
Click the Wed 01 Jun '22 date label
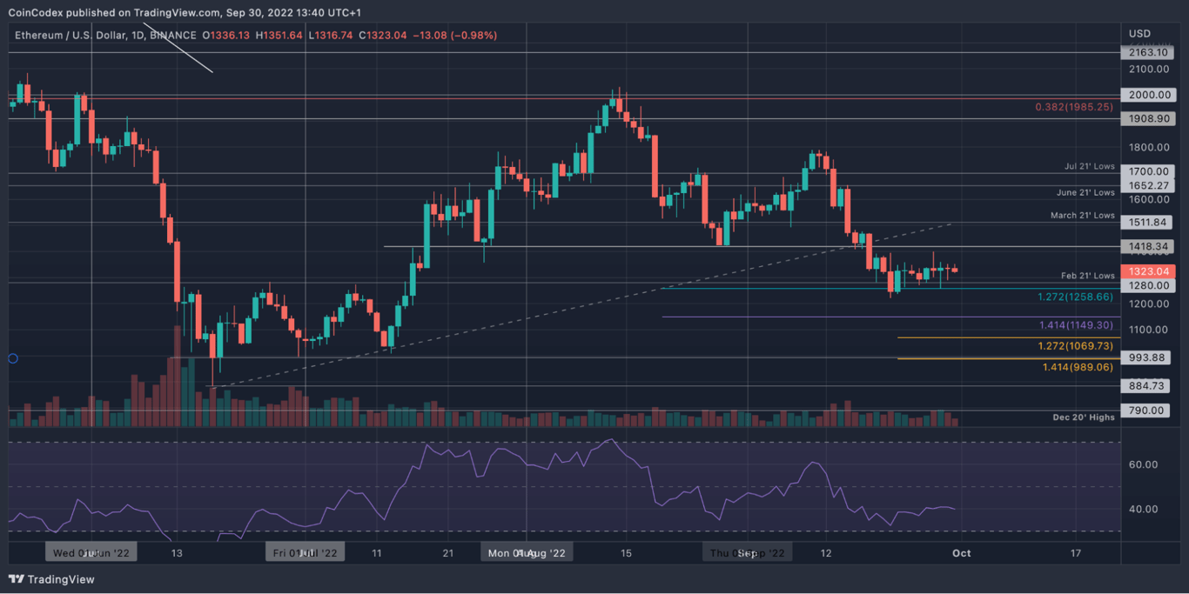91,551
